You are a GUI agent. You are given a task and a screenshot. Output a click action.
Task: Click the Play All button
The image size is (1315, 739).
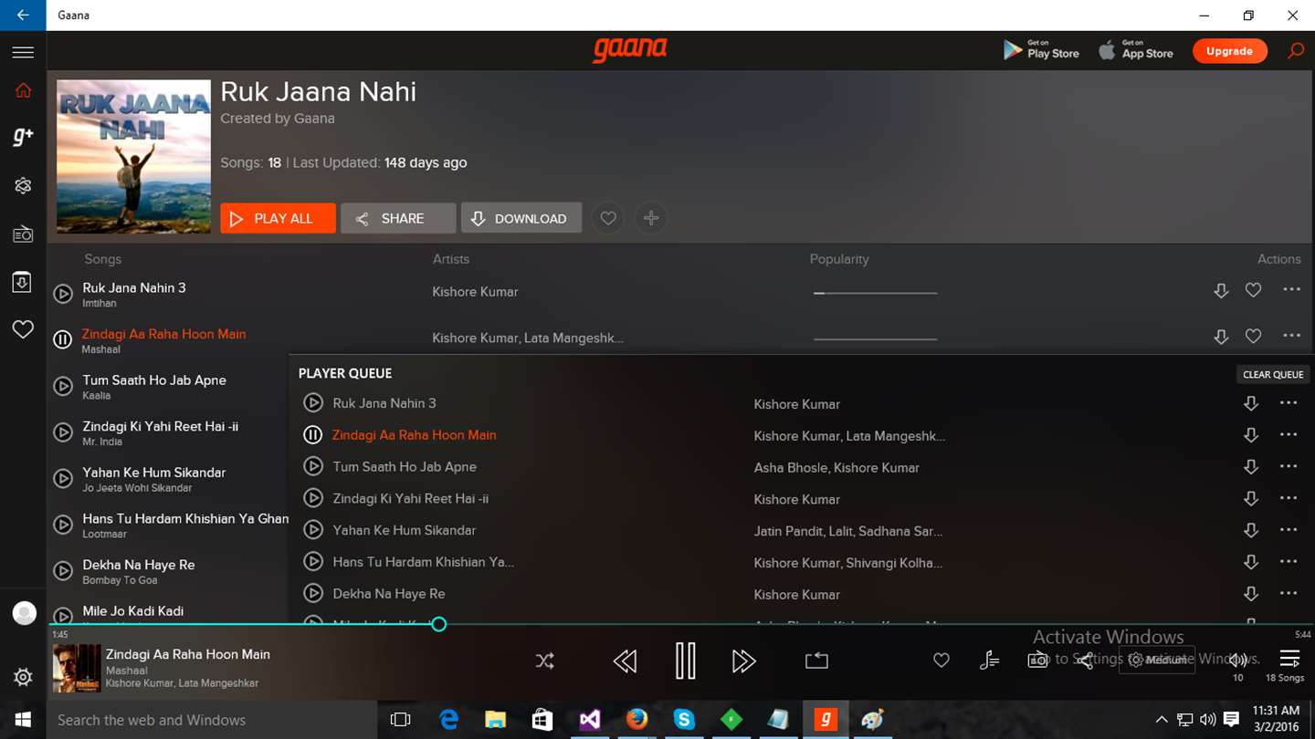coord(278,218)
